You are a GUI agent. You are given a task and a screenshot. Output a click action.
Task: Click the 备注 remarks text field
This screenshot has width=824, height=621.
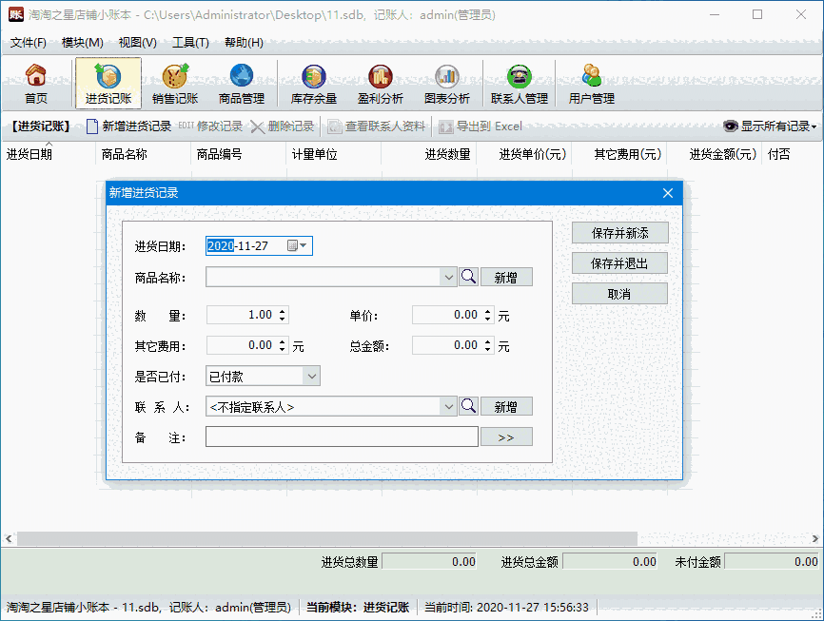point(342,437)
